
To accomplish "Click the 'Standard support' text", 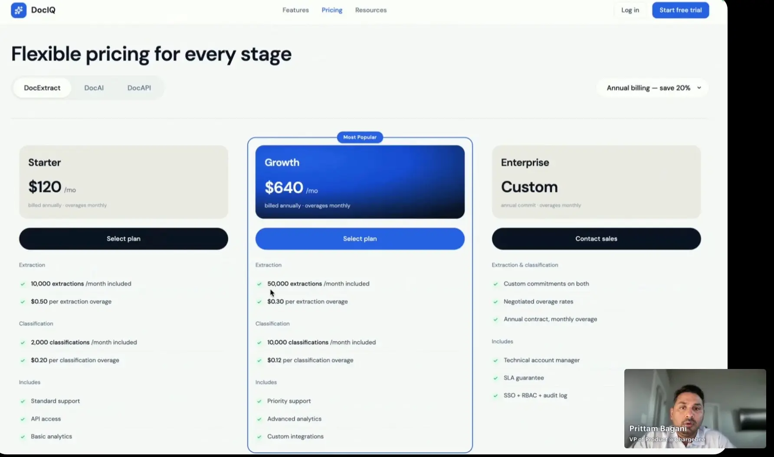I will point(55,401).
